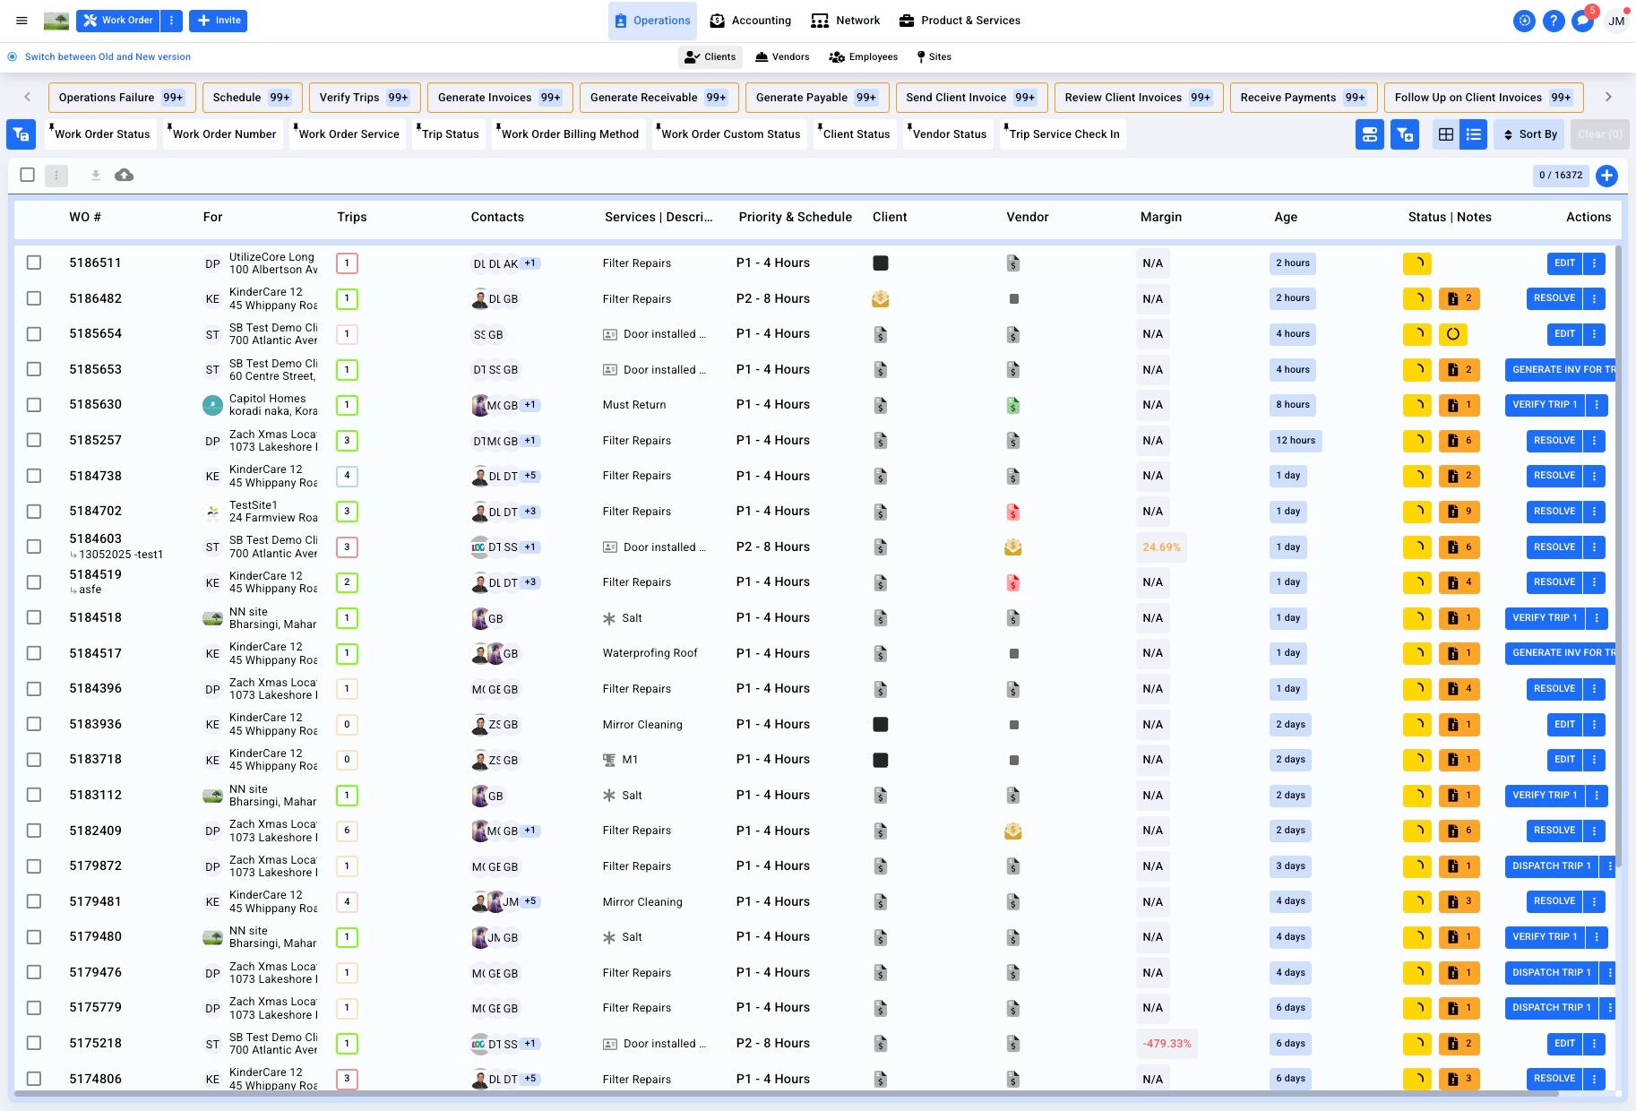This screenshot has height=1111, width=1636.
Task: Select the checkbox for work order 5179481
Action: point(34,901)
